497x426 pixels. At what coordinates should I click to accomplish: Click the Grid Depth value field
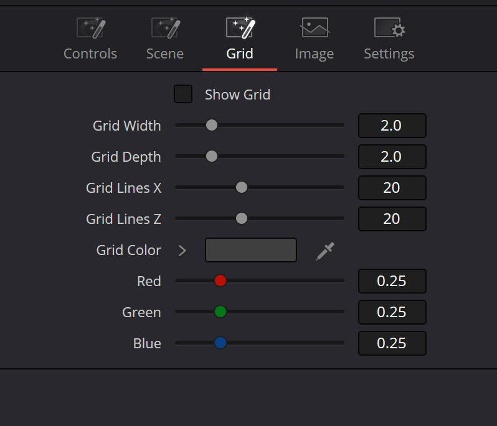(392, 157)
